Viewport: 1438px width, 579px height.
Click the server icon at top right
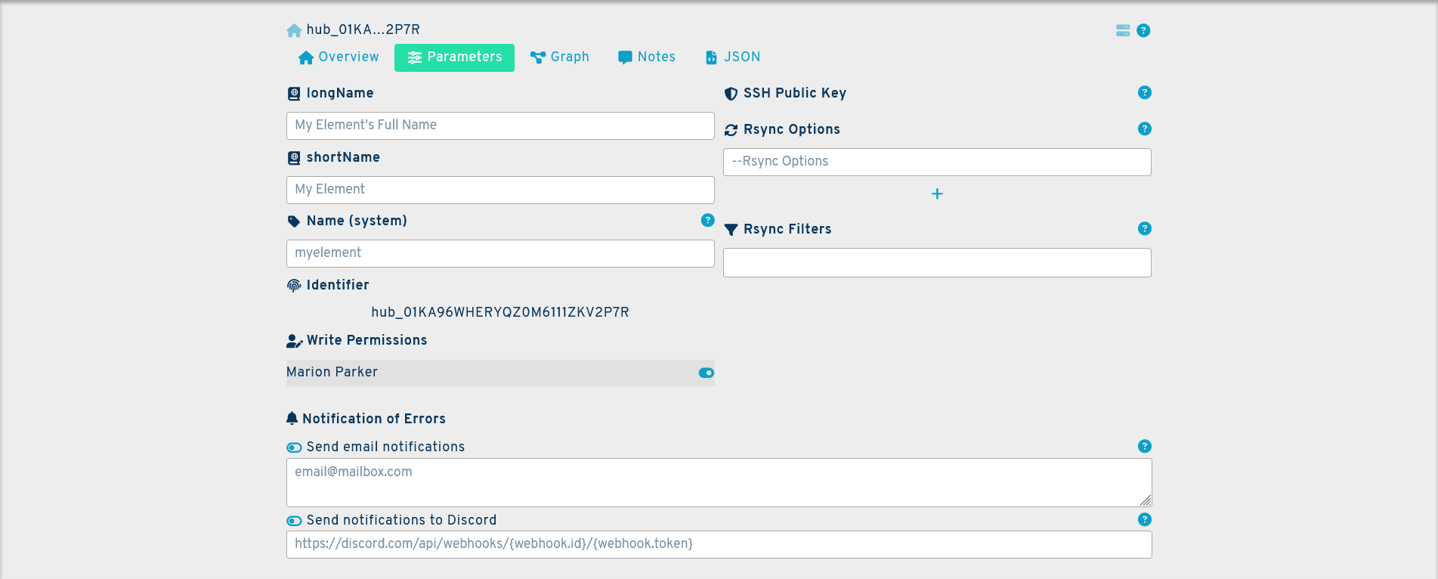(1123, 30)
